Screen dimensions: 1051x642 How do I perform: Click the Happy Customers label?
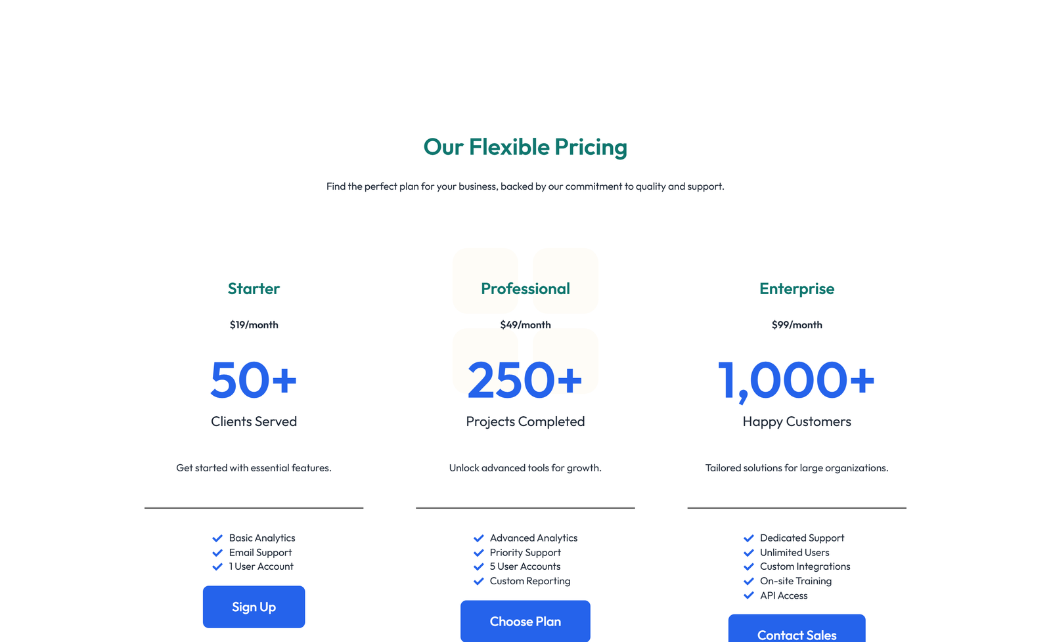[796, 421]
